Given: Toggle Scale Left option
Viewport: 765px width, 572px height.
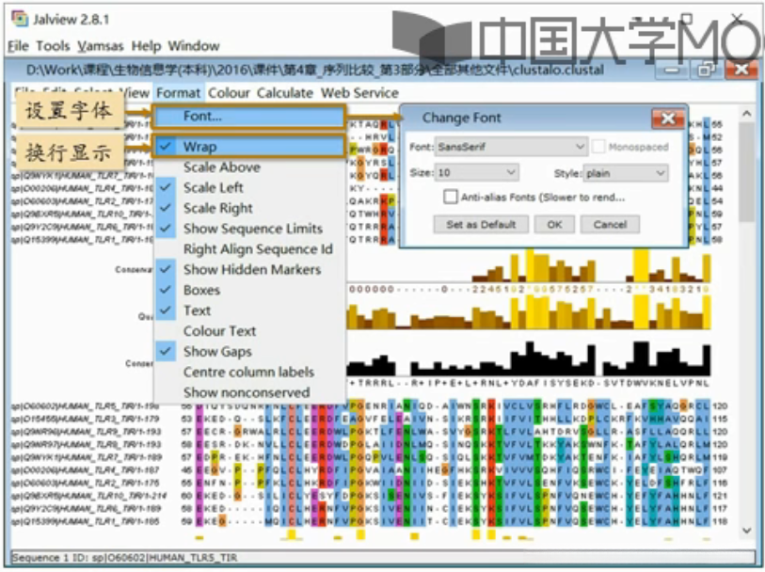Looking at the screenshot, I should click(x=249, y=188).
